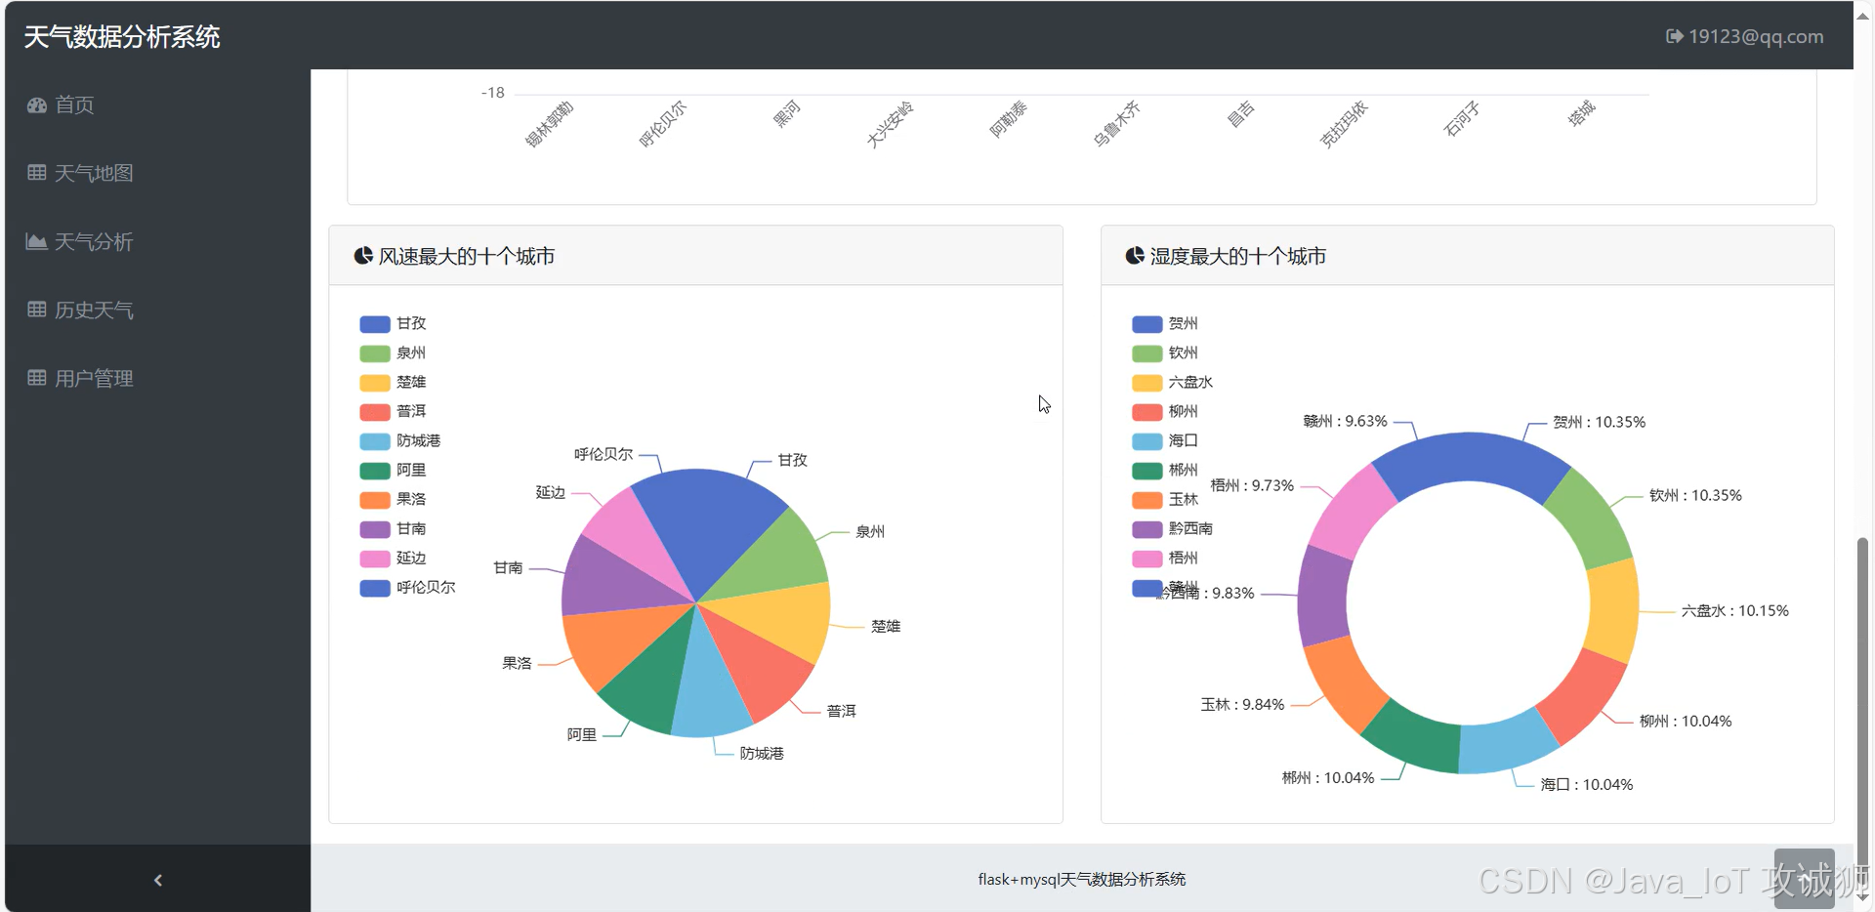This screenshot has width=1875, height=912.
Task: Click the dashboard icon beside 首页
Action: tap(37, 105)
